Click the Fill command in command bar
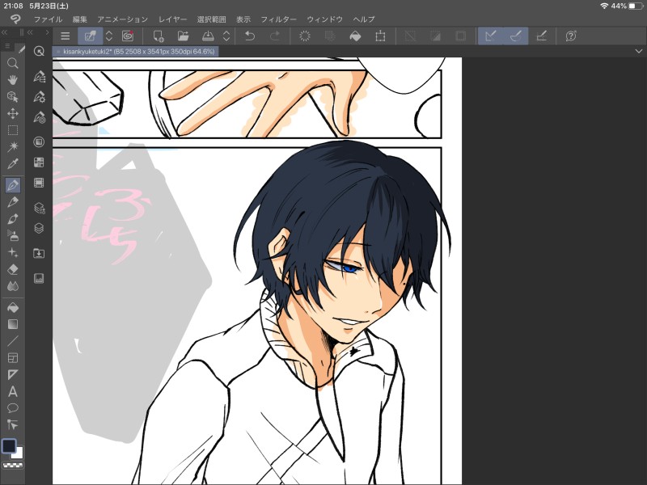Screen dimensions: 647x485 tap(355, 36)
